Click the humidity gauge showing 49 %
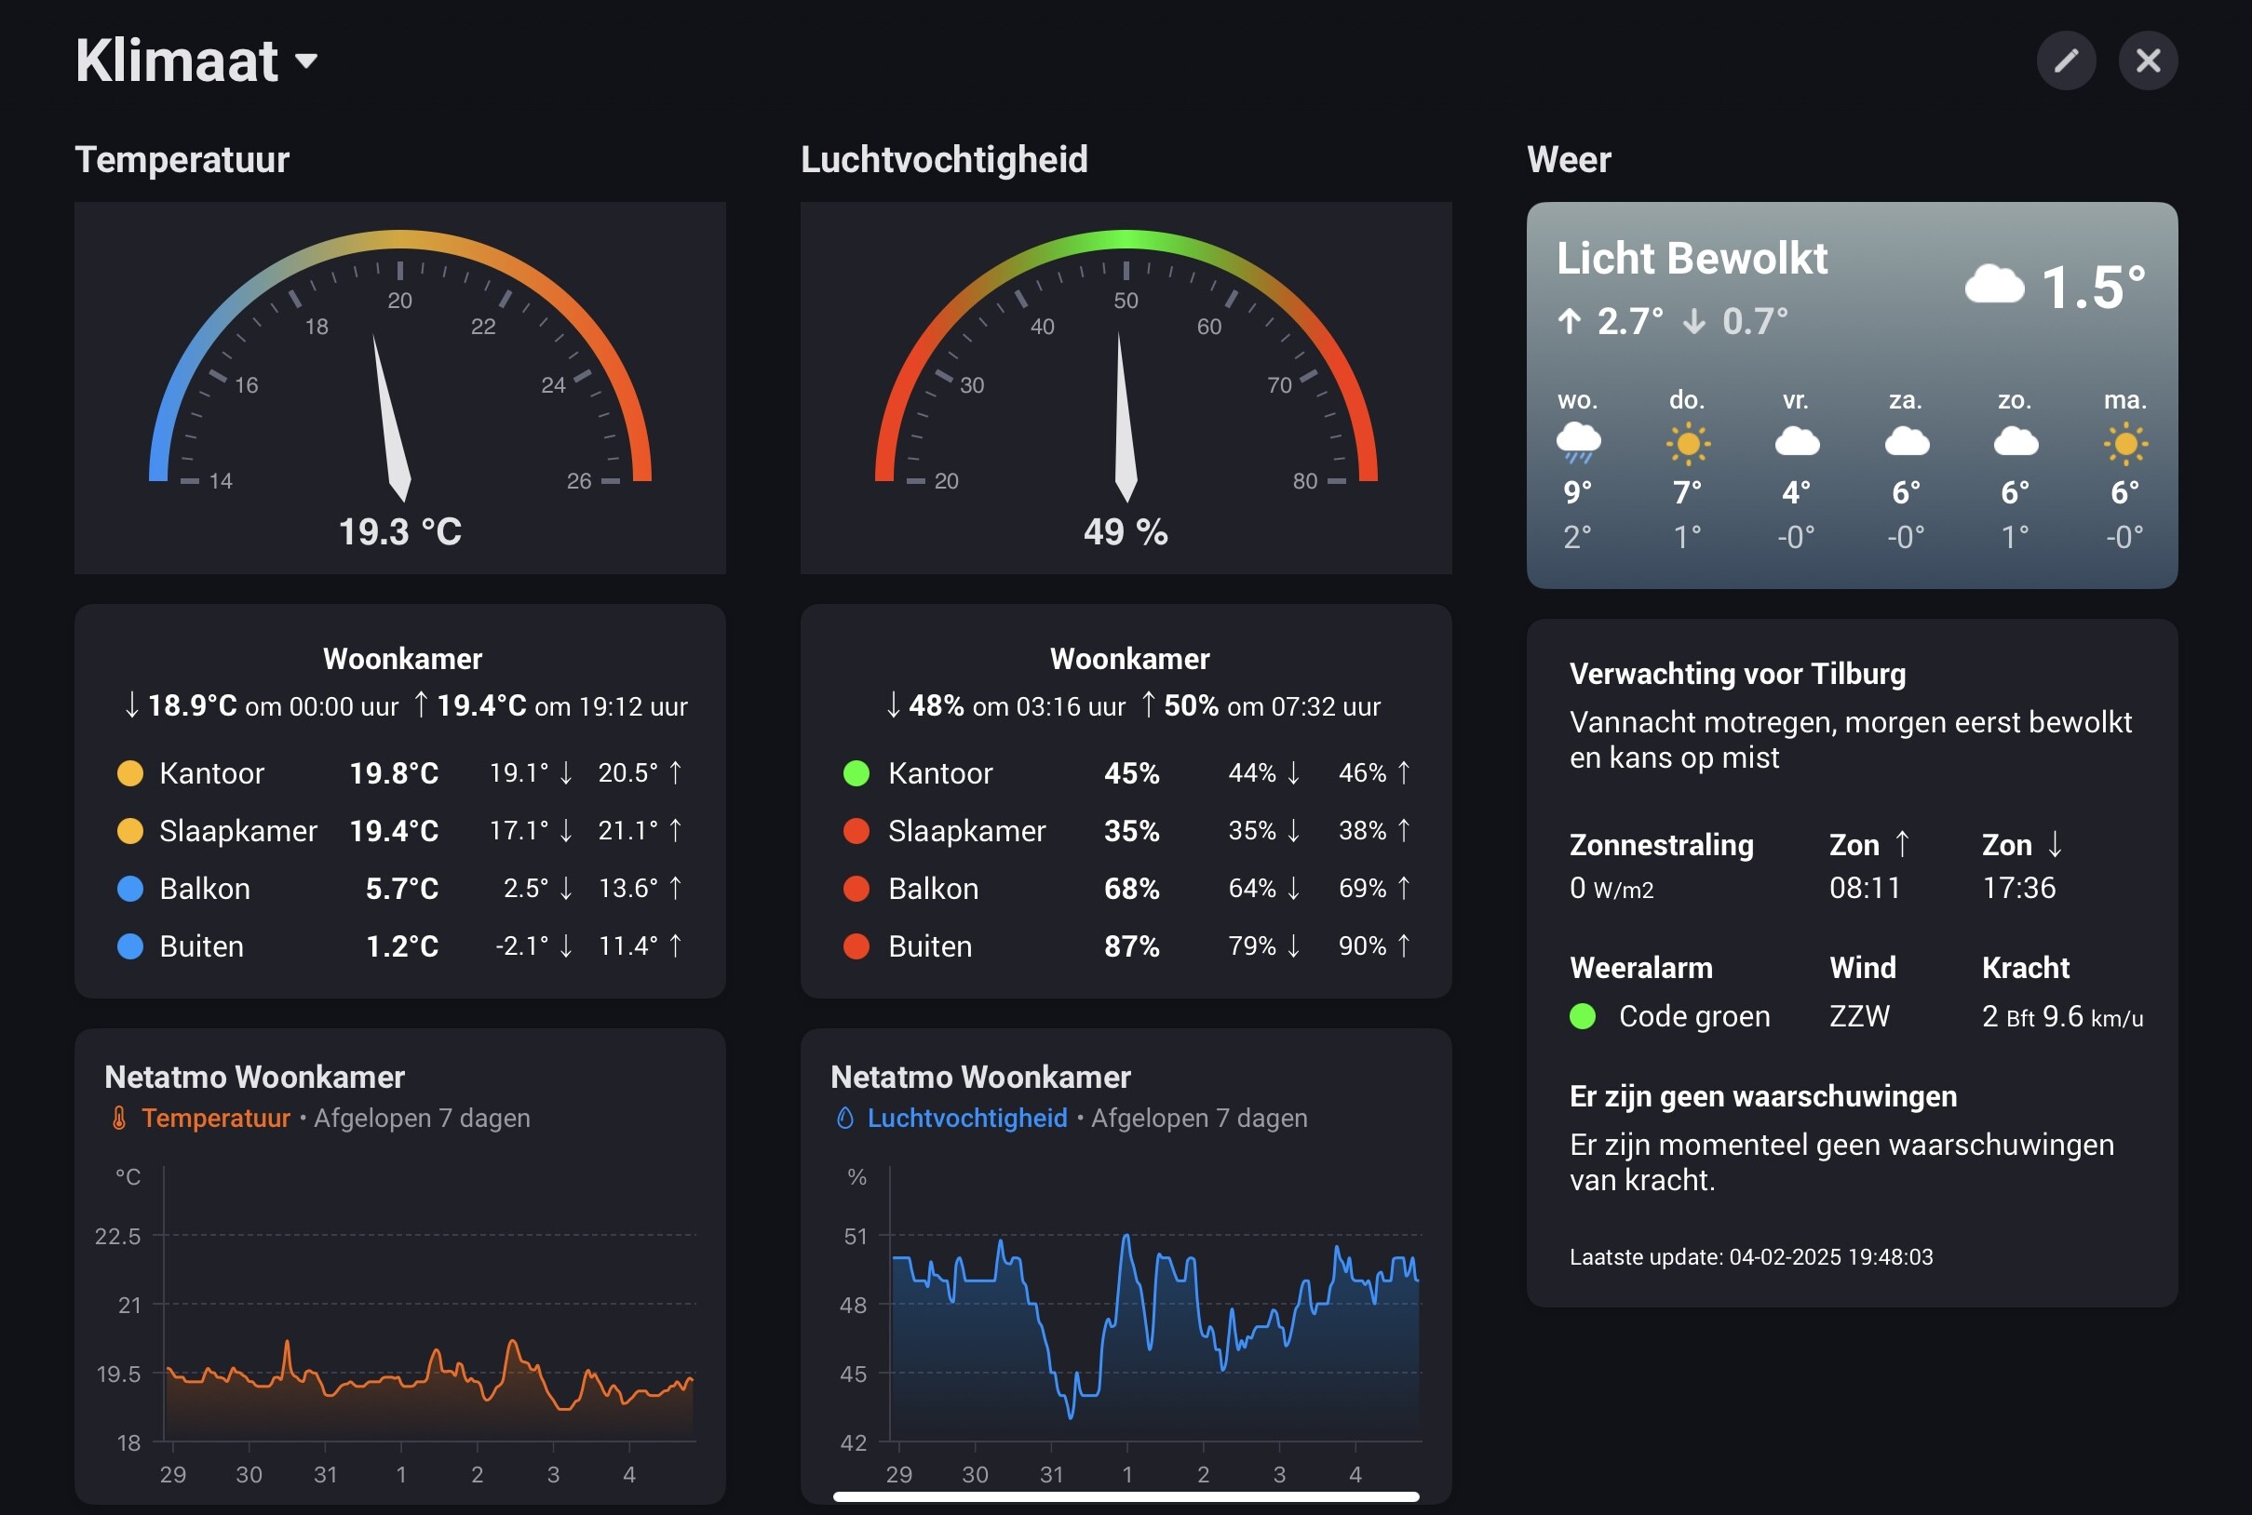The height and width of the screenshot is (1515, 2252). tap(1125, 386)
